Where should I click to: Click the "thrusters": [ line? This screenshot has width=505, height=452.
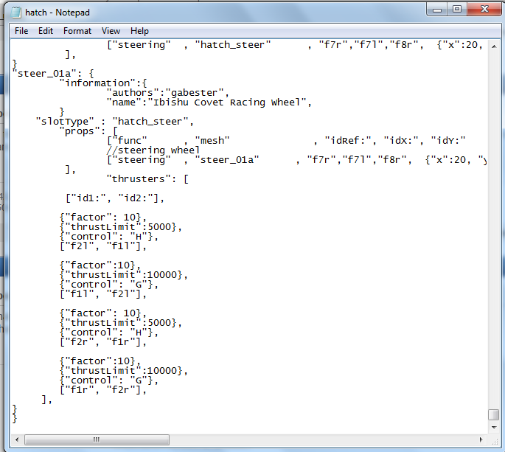point(147,178)
